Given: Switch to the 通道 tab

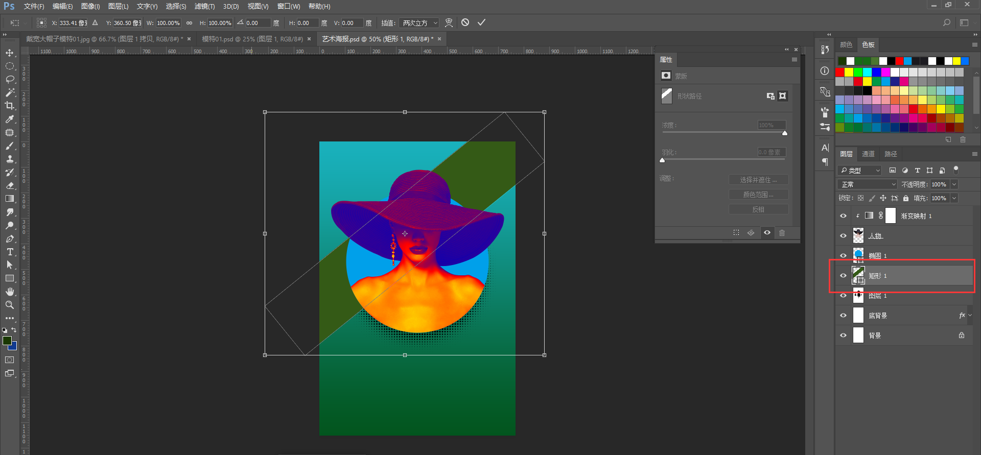Looking at the screenshot, I should click(x=868, y=154).
